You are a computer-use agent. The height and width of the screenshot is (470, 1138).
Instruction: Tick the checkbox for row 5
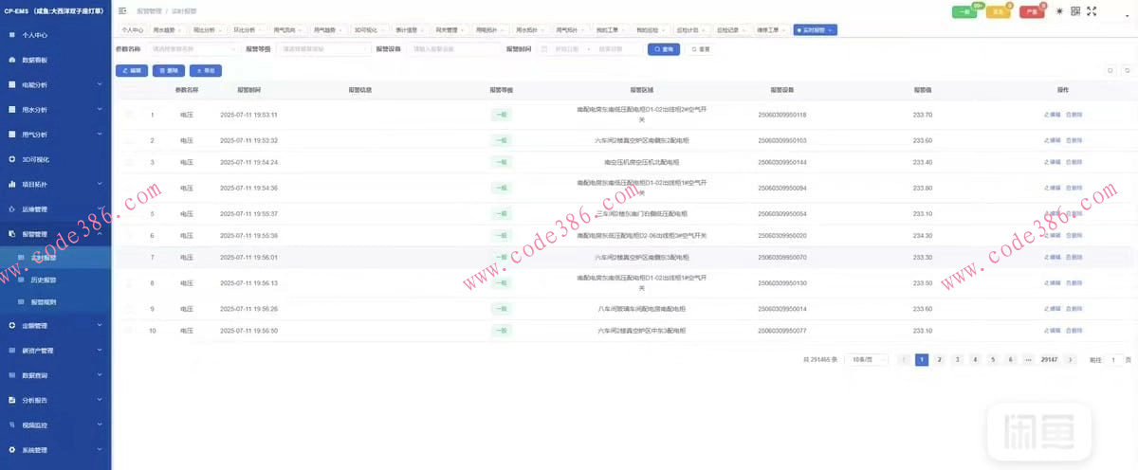130,213
